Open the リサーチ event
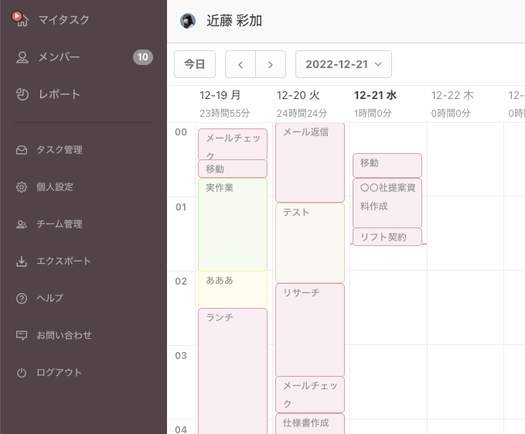Viewport: 525px width, 434px height. 310,330
